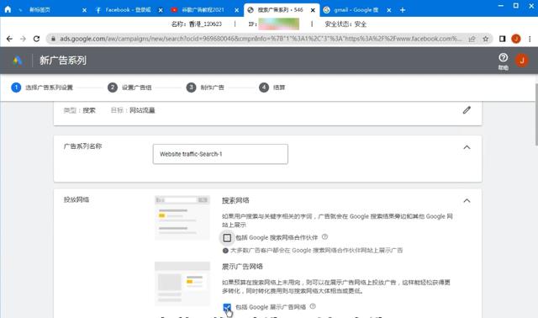
Task: Open the help question mark icon
Action: point(503,58)
